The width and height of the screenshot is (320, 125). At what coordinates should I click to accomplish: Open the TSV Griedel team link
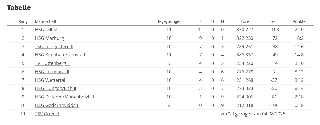[x=47, y=114]
